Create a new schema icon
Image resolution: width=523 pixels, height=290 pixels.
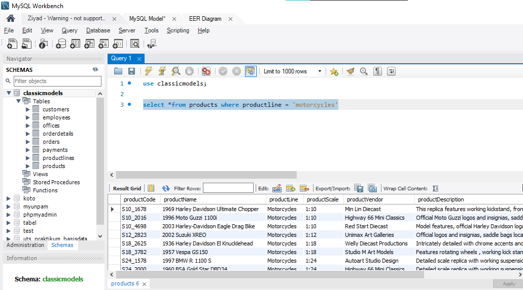click(x=61, y=44)
